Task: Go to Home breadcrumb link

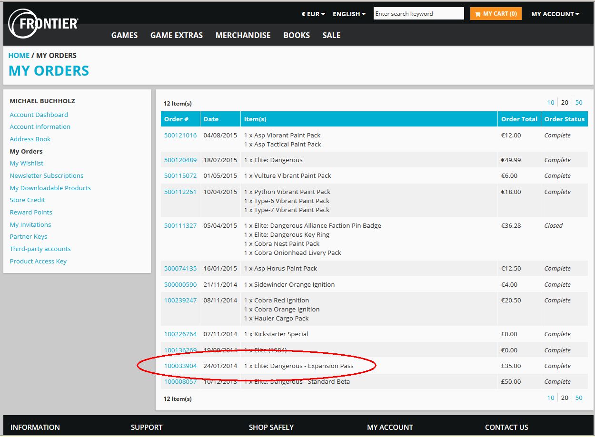Action: pyautogui.click(x=19, y=56)
